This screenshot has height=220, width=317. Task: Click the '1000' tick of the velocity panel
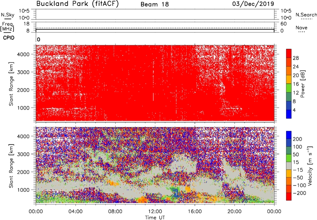click(x=23, y=190)
